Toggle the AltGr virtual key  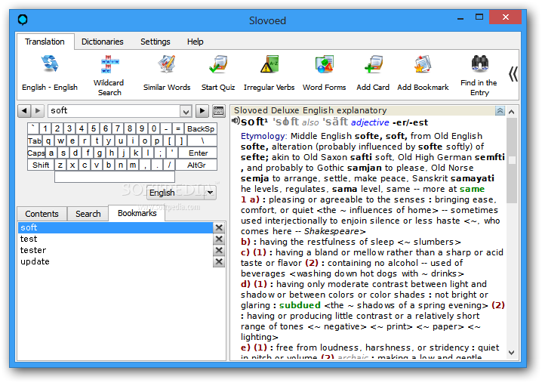tap(196, 165)
